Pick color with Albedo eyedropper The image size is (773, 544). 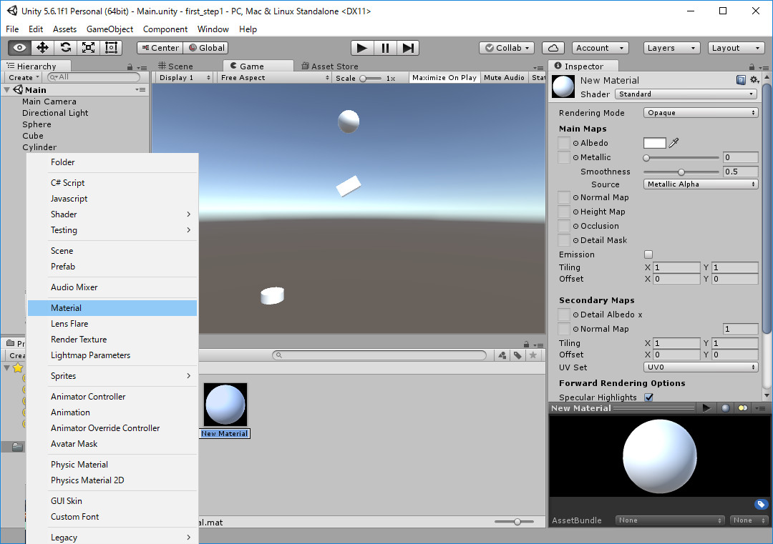[x=674, y=143]
